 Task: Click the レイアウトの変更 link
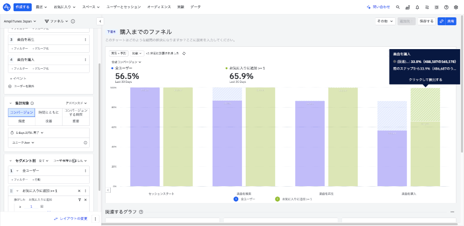[x=71, y=219]
